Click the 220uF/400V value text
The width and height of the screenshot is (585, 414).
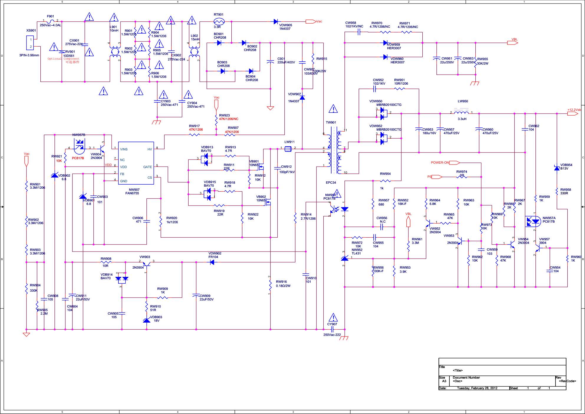tap(286, 63)
